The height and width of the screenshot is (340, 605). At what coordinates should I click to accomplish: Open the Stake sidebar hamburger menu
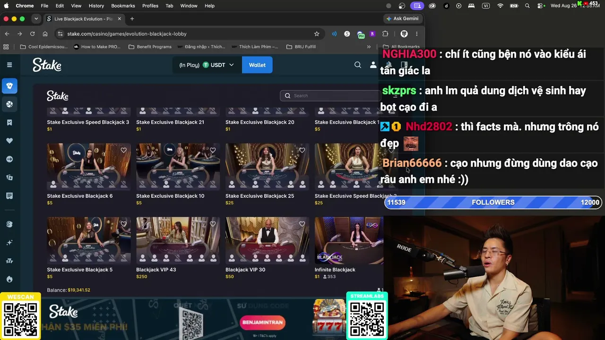[9, 65]
